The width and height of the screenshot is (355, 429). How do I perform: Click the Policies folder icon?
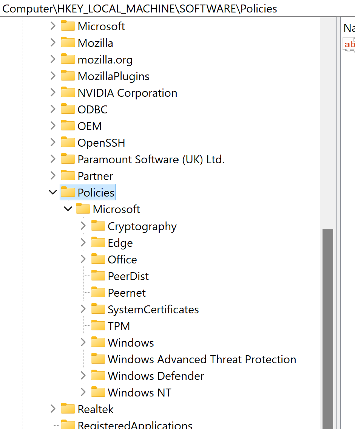click(68, 192)
